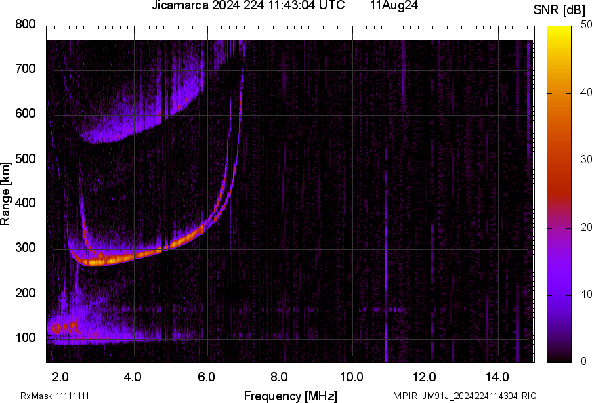Click the frequency tick label '2.0'
This screenshot has height=403, width=592.
tap(60, 377)
